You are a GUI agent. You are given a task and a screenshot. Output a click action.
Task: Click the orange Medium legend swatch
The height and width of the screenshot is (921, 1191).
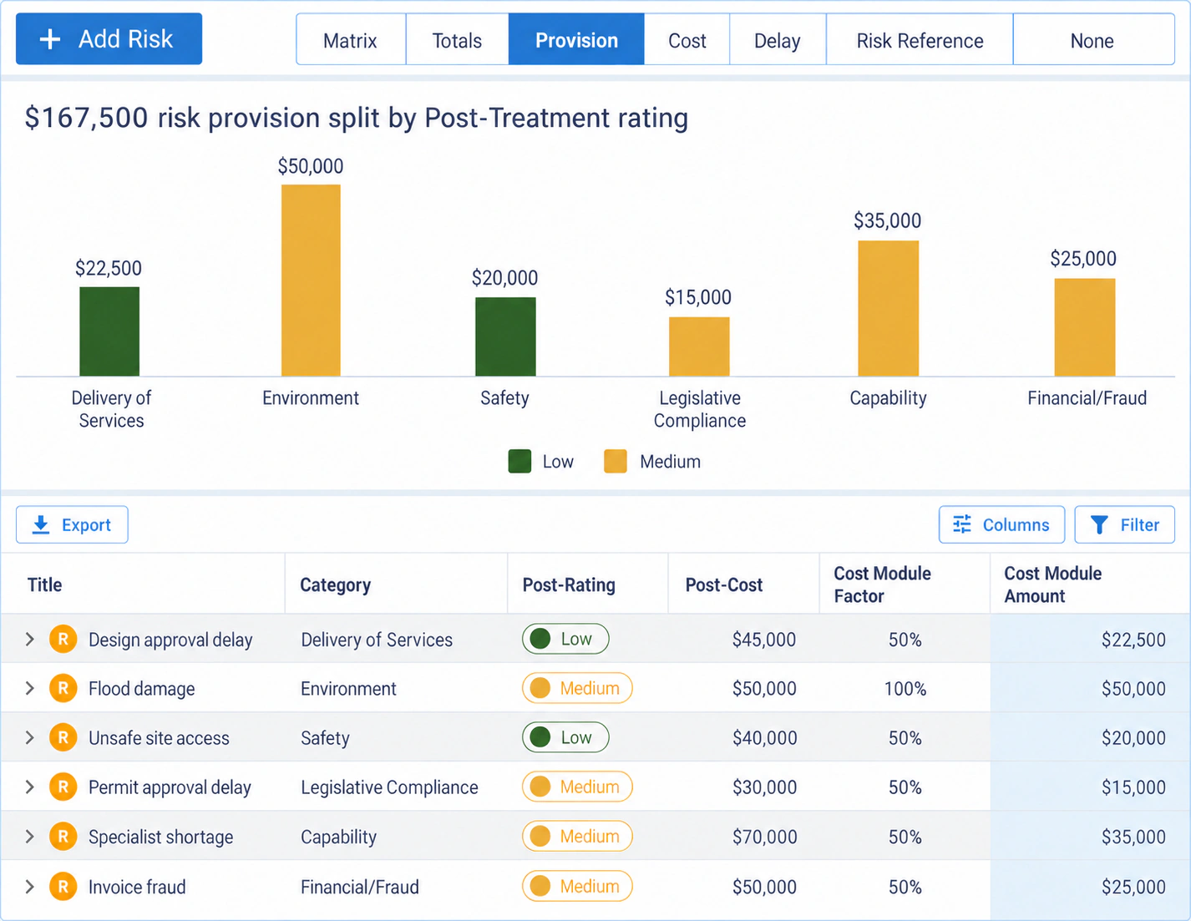616,462
